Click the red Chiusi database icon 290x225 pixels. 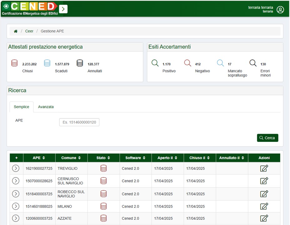(x=14, y=63)
